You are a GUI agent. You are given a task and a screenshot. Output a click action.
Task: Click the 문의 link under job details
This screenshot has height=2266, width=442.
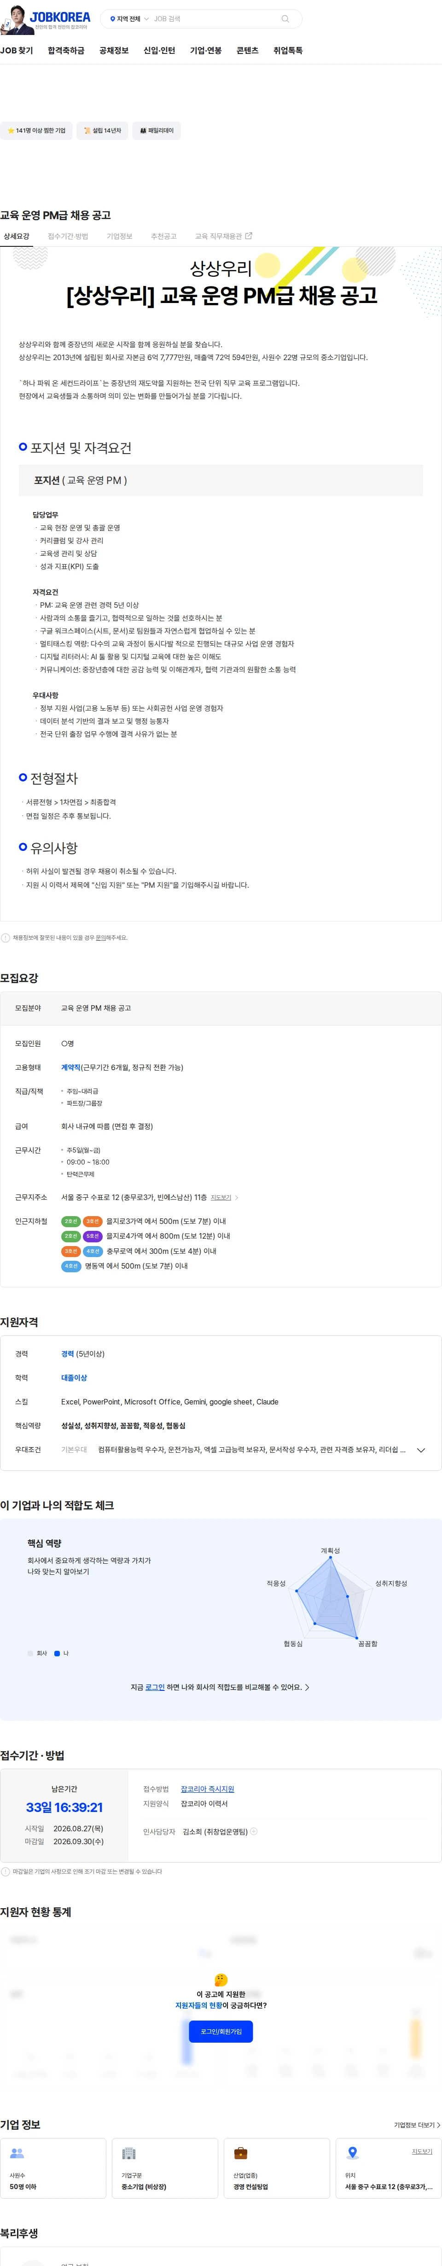pyautogui.click(x=100, y=938)
